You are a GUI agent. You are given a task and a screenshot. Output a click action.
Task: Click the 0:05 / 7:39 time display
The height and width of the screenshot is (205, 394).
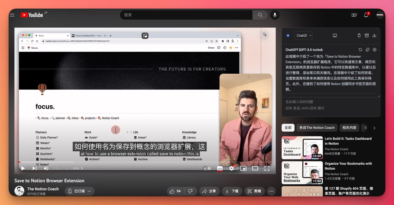click(x=62, y=168)
